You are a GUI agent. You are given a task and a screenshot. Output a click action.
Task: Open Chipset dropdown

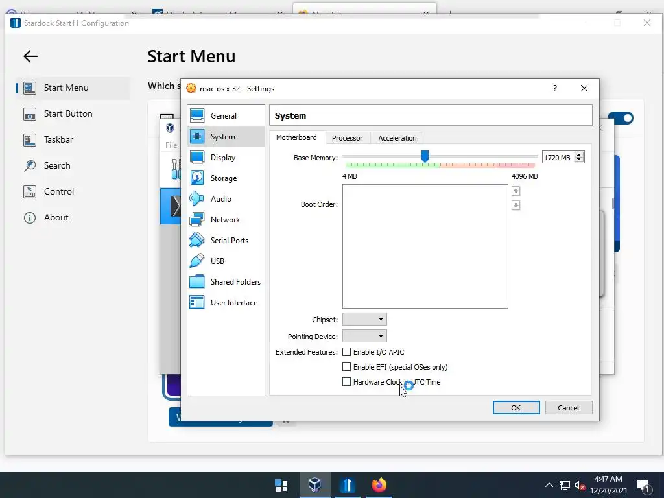(364, 319)
